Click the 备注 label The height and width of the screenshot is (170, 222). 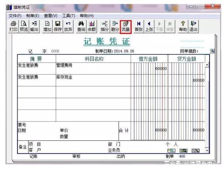tap(23, 147)
